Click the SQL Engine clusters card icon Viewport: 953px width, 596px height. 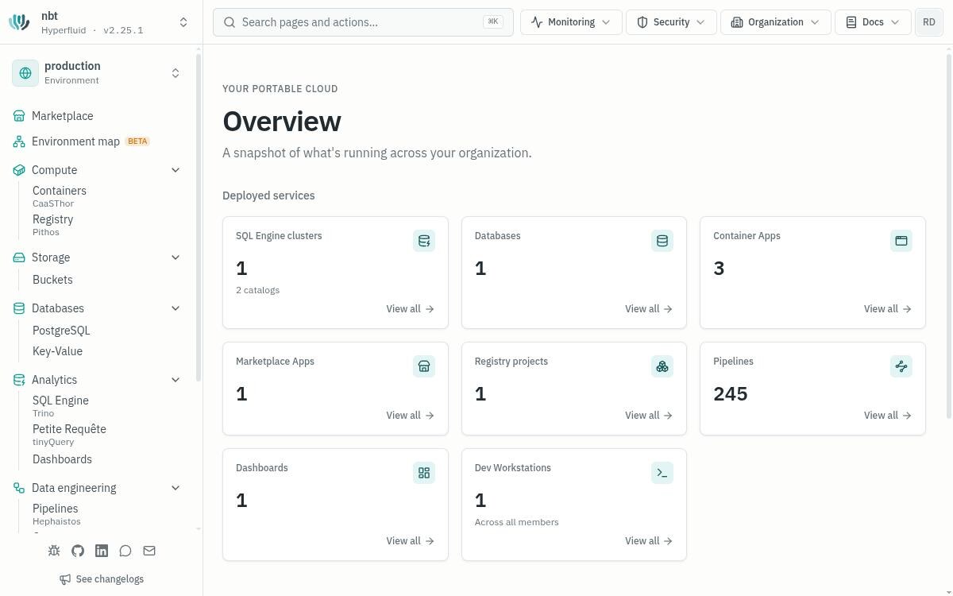[x=424, y=241]
